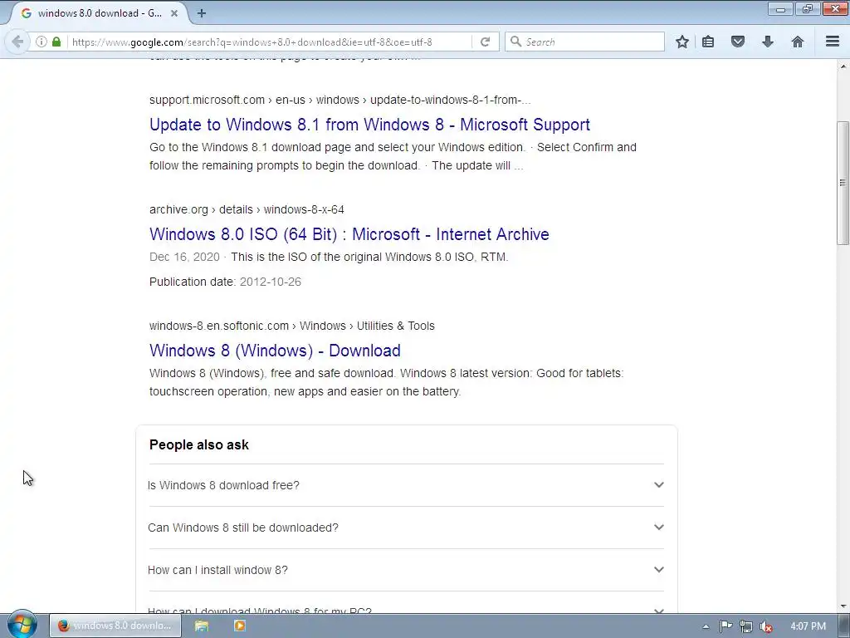850x638 pixels.
Task: Open site information icon in address bar
Action: point(42,42)
